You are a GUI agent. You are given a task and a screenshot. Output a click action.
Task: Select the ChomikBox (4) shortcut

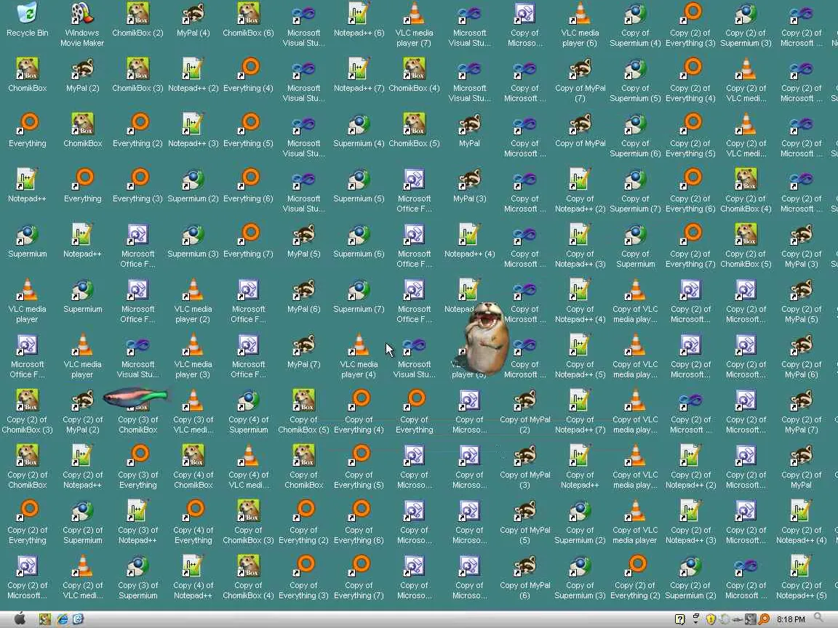pos(414,76)
